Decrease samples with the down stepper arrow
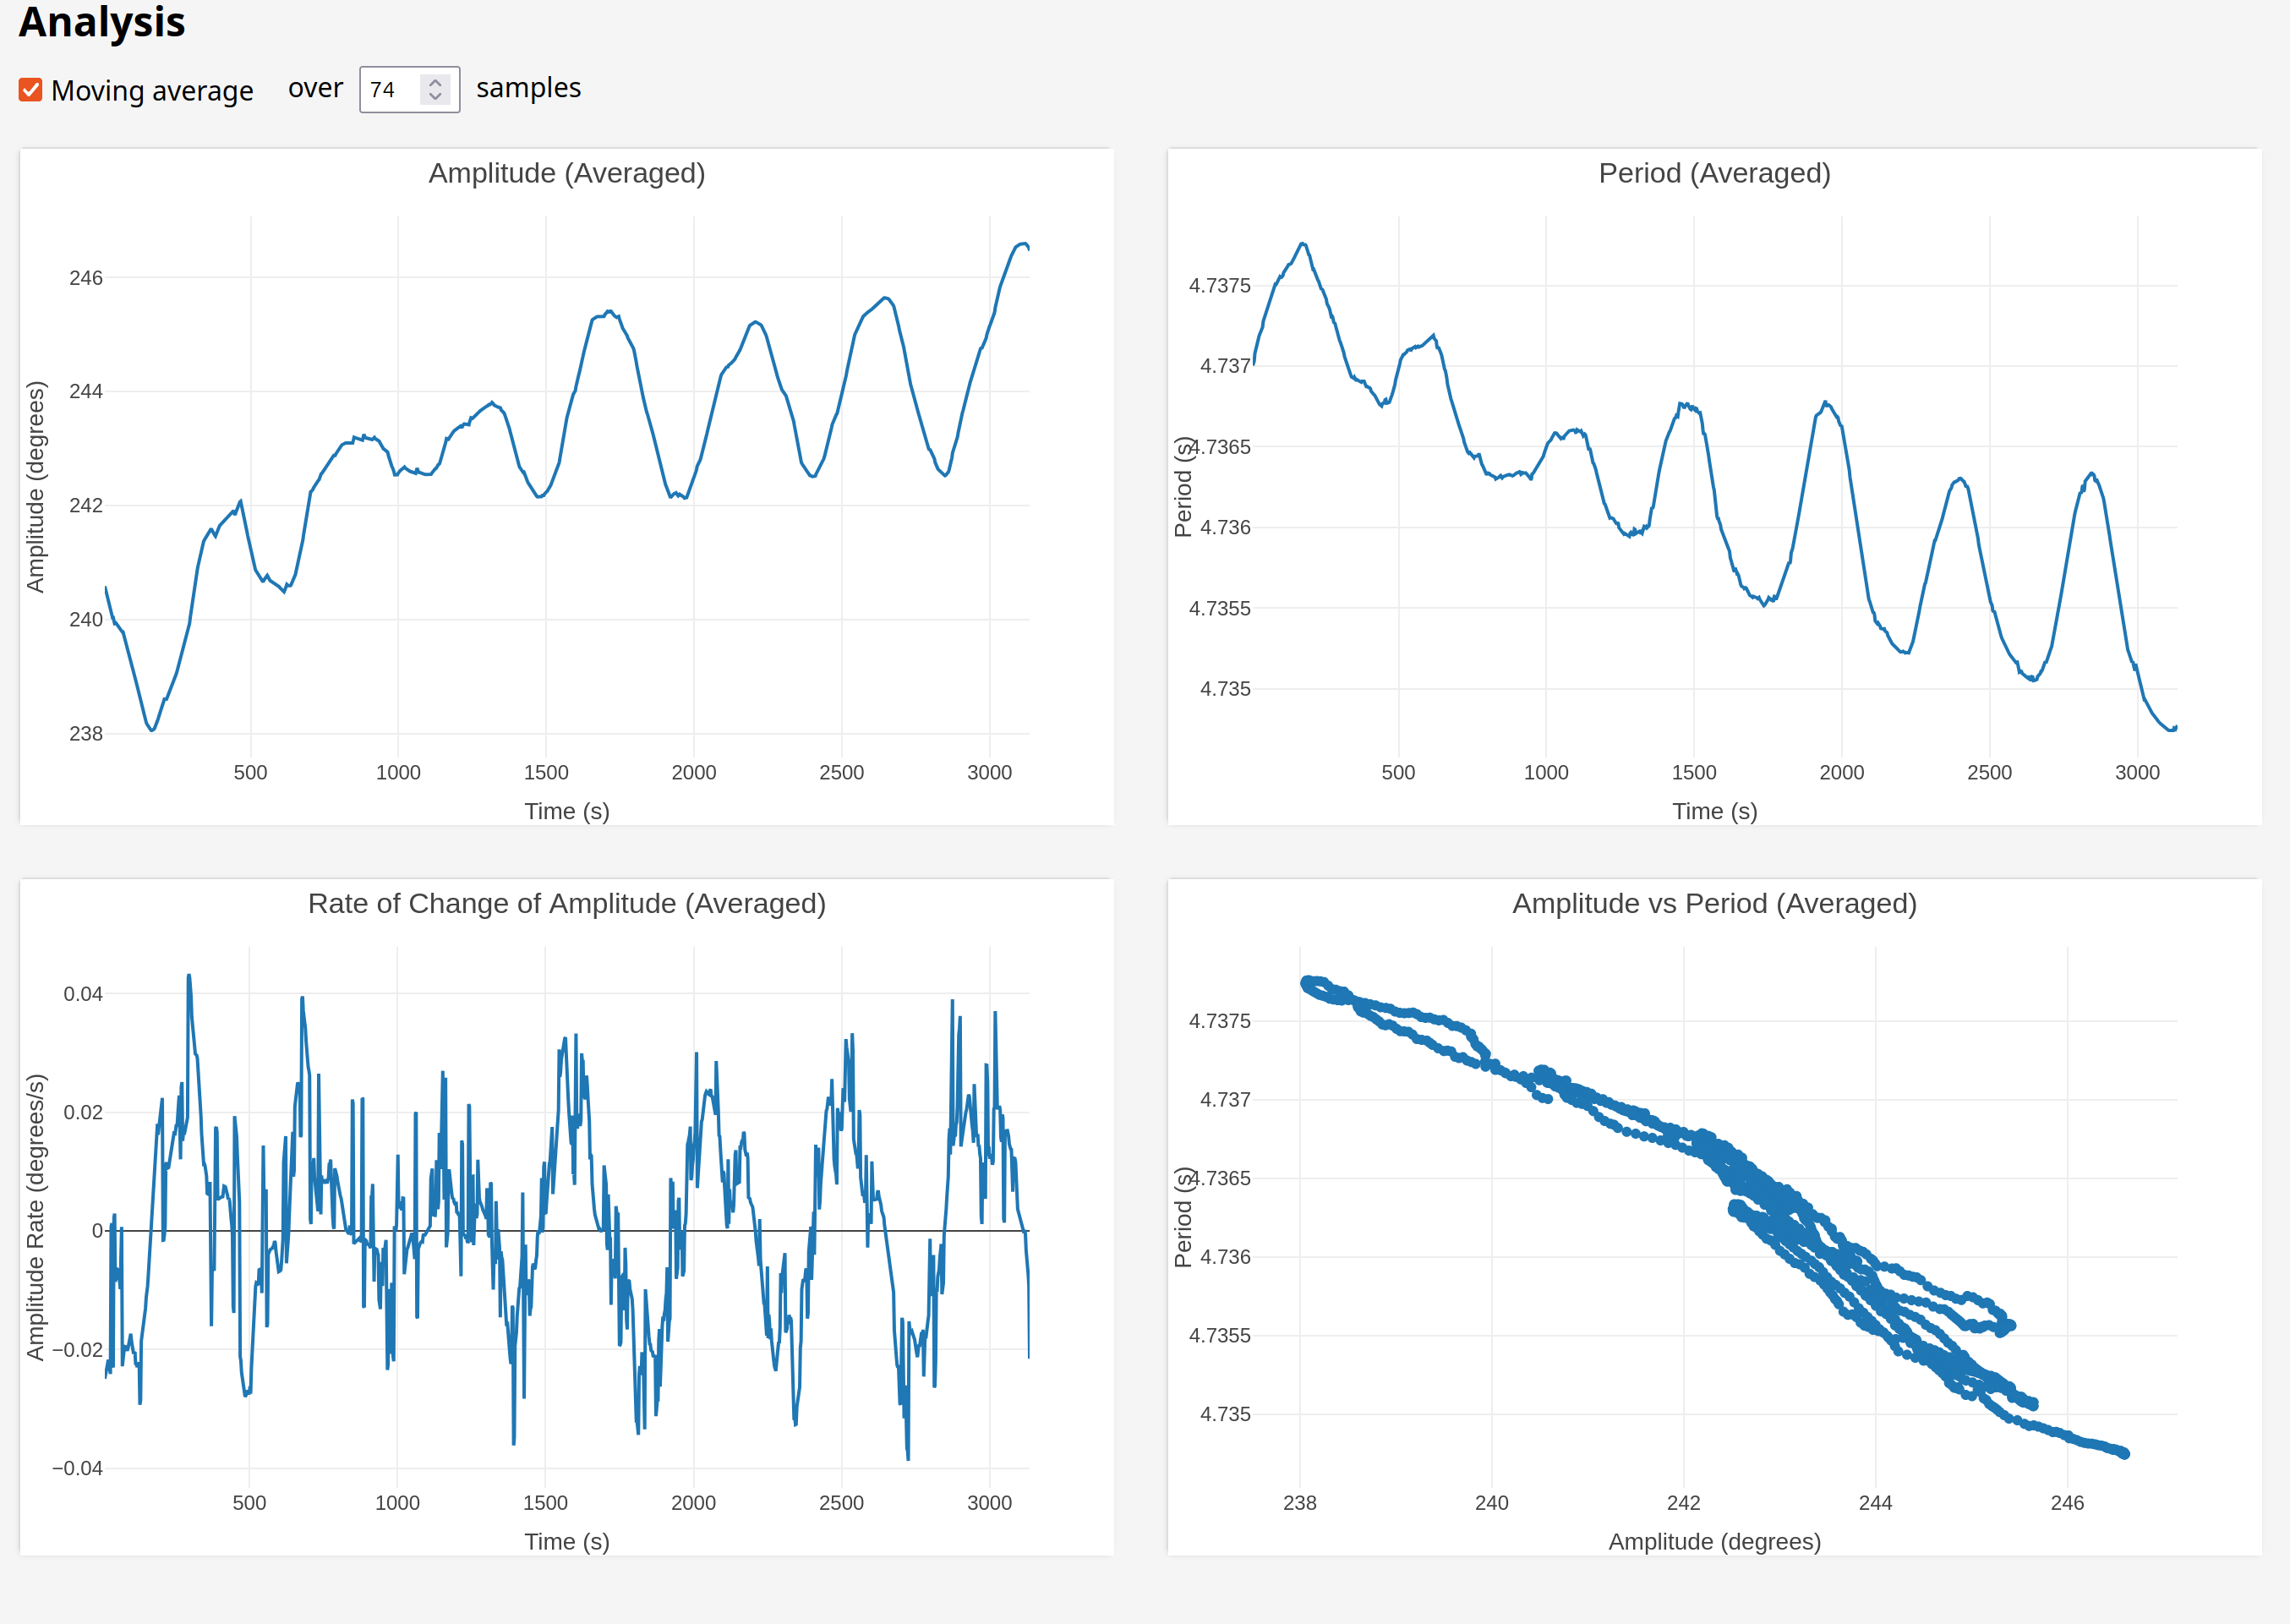 (435, 97)
